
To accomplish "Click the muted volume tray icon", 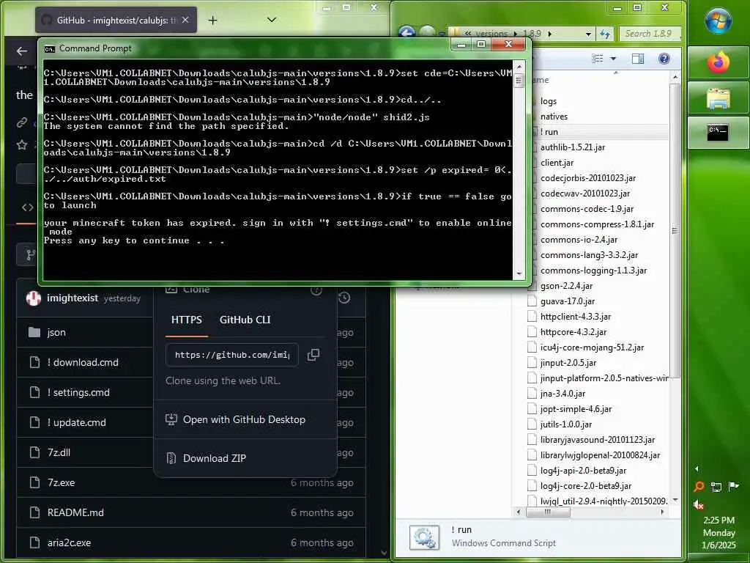I will [x=698, y=504].
